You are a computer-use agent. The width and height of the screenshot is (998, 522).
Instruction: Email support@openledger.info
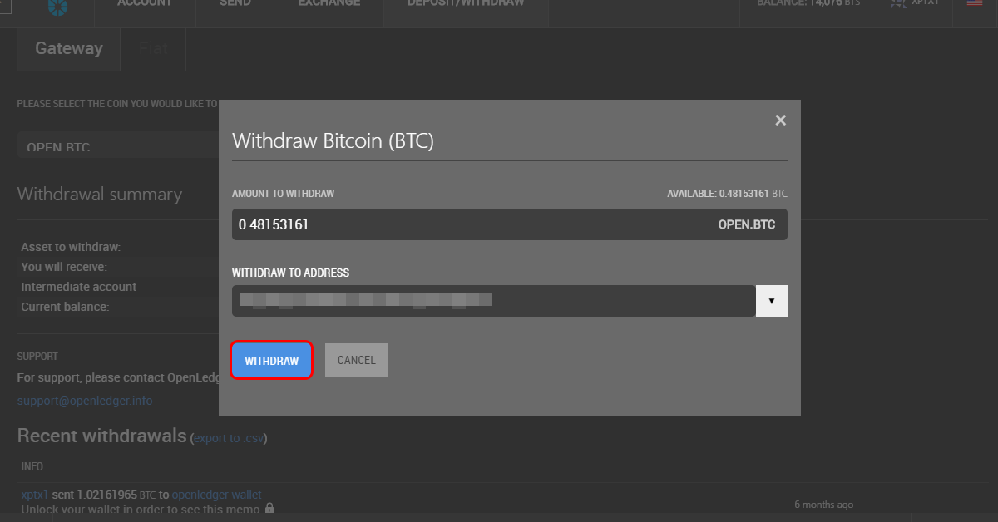click(x=85, y=401)
